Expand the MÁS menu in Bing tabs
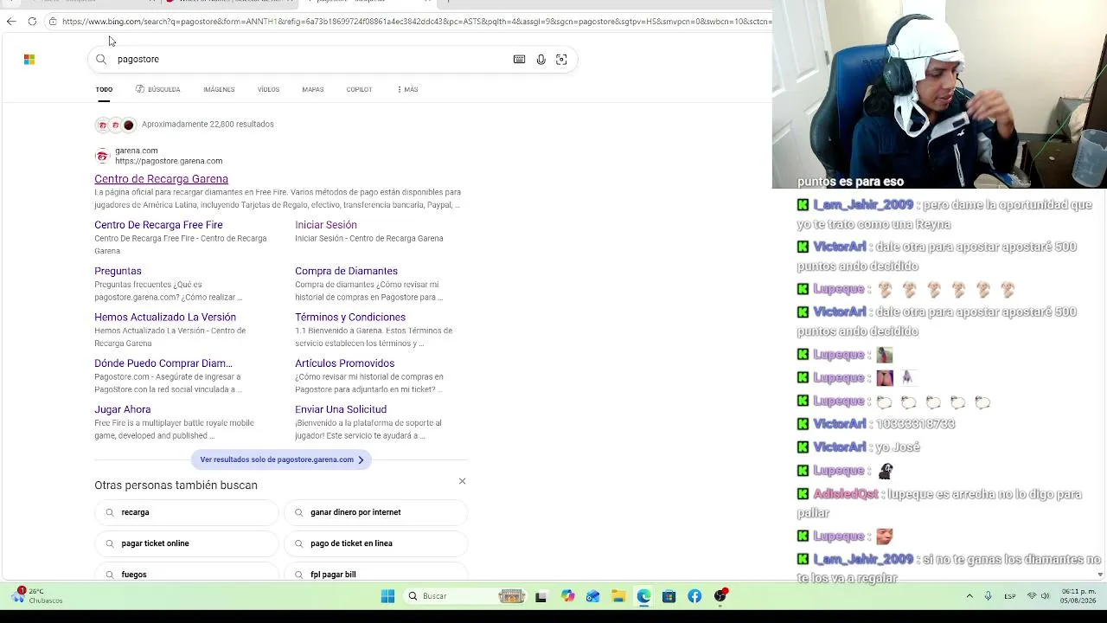This screenshot has width=1107, height=623. pos(407,89)
